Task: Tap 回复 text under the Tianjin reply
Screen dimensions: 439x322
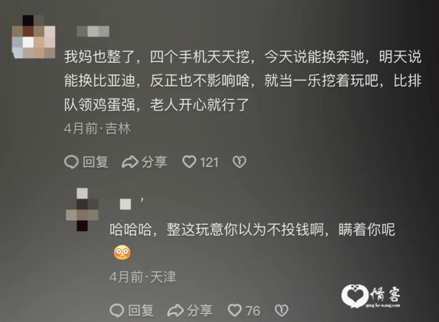Action: pos(141,310)
